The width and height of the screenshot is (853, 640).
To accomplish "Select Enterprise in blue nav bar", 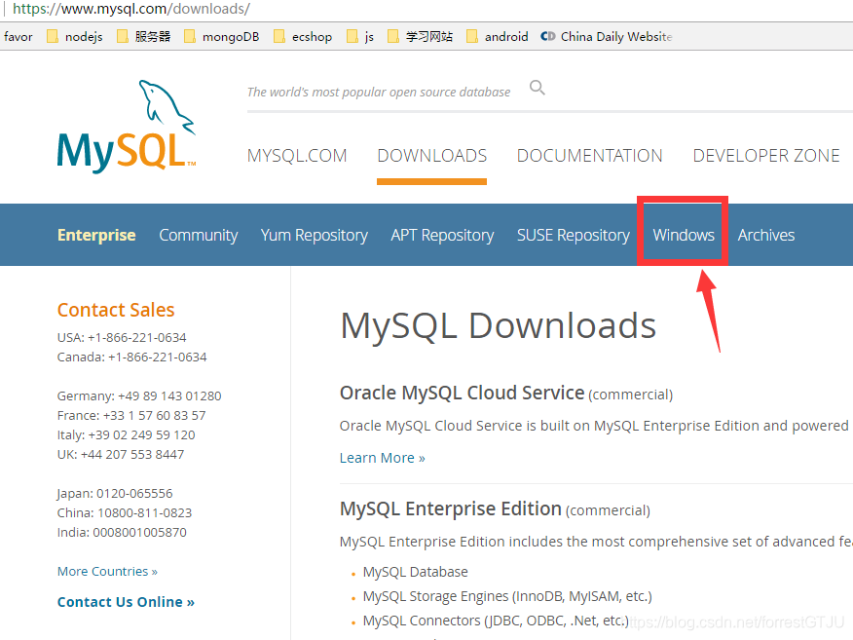I will 96,235.
